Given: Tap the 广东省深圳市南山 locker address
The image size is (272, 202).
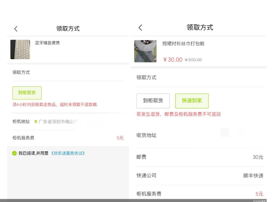Looking at the screenshot, I should (x=59, y=122).
